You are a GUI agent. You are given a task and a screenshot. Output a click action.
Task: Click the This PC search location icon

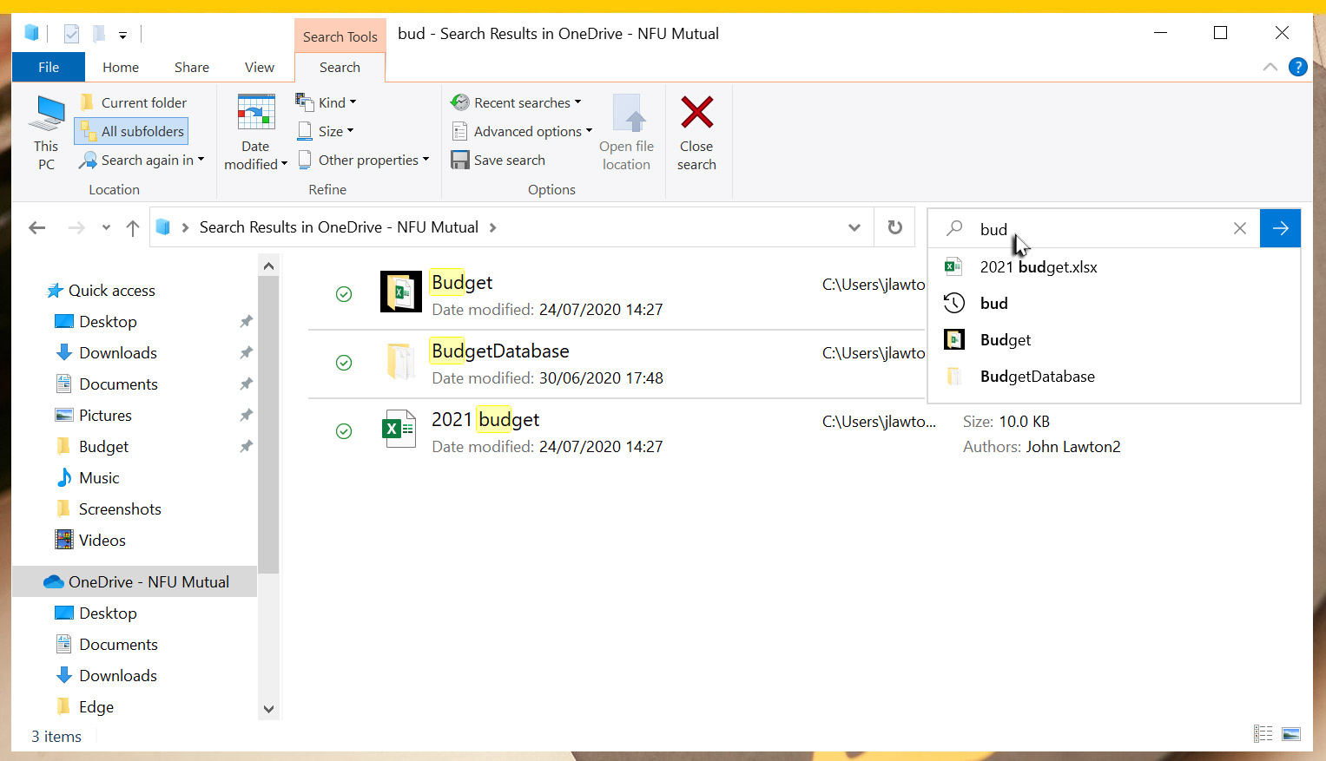(46, 115)
